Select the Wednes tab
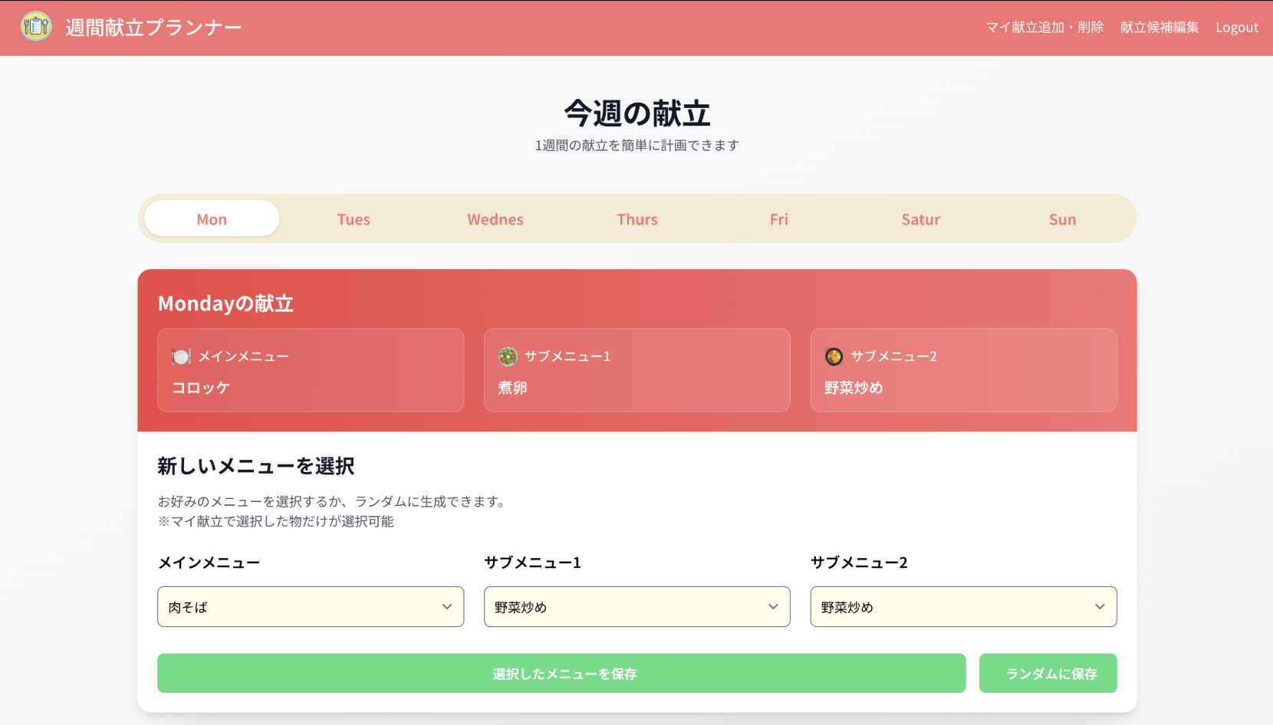 pyautogui.click(x=495, y=219)
